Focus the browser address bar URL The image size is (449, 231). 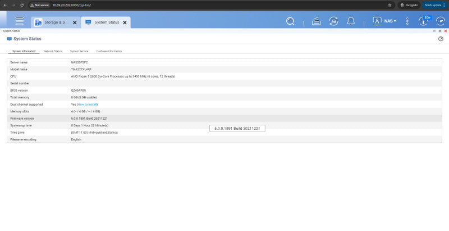[x=72, y=5]
